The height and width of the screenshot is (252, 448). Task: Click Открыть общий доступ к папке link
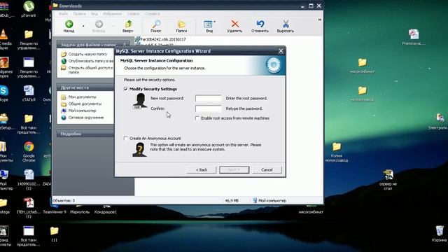coord(90,70)
